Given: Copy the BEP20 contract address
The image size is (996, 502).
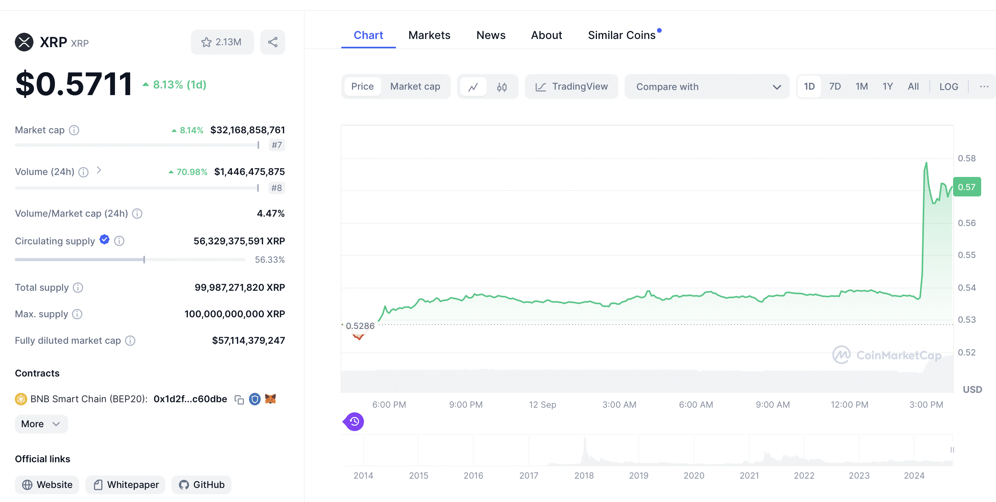Looking at the screenshot, I should tap(239, 399).
